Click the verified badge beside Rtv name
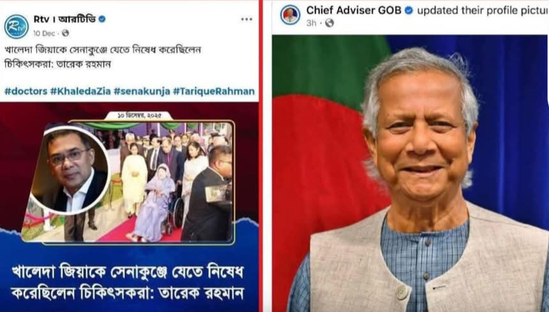 coord(102,19)
